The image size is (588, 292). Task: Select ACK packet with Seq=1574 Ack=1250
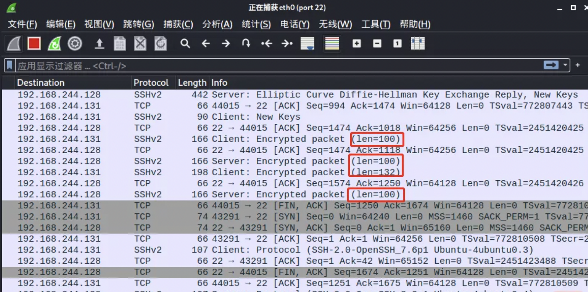295,184
